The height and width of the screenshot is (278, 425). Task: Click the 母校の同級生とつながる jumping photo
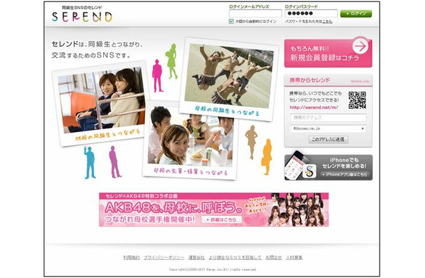point(229,79)
